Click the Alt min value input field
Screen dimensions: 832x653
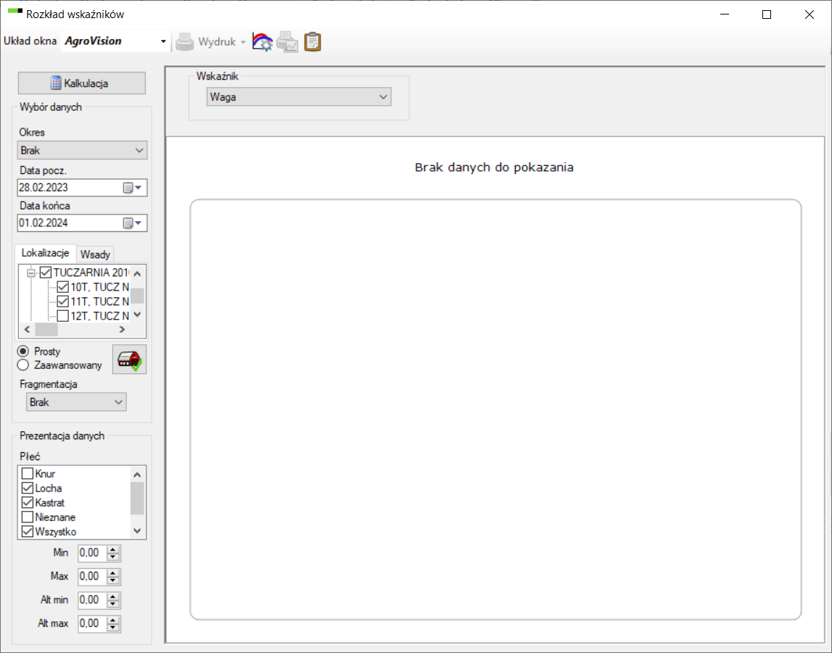[x=92, y=600]
